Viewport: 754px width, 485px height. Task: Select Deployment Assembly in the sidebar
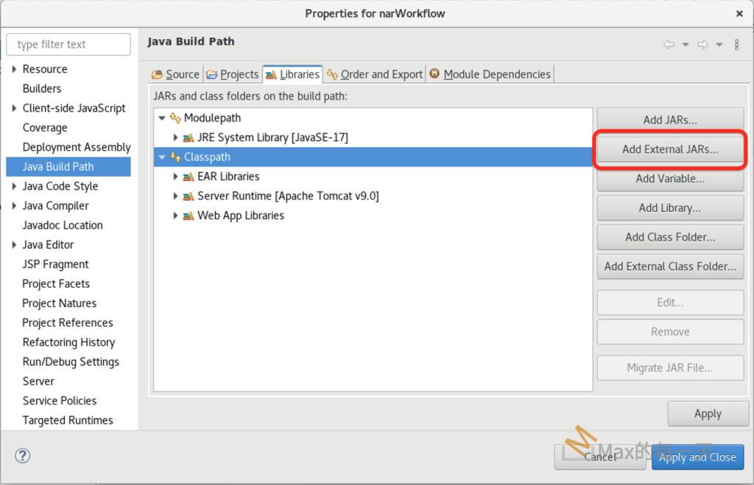77,147
